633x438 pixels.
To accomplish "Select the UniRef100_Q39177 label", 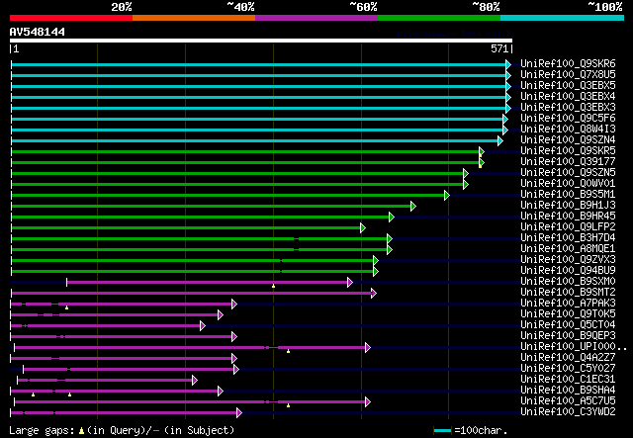I will pyautogui.click(x=568, y=161).
